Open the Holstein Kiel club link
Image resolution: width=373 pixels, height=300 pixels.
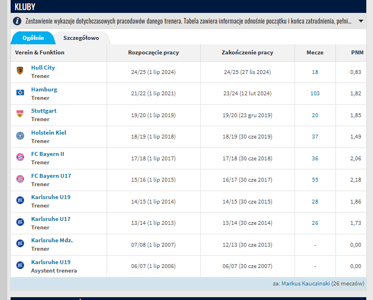[49, 132]
